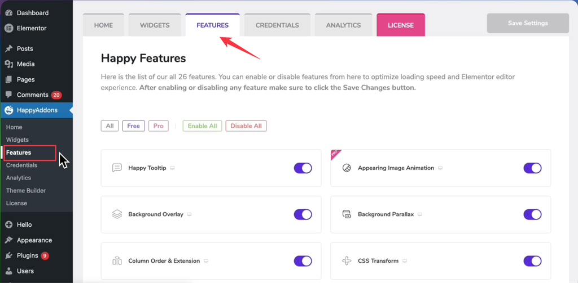578x283 pixels.
Task: Click the Dashboard gauge icon in the sidebar
Action: point(9,13)
